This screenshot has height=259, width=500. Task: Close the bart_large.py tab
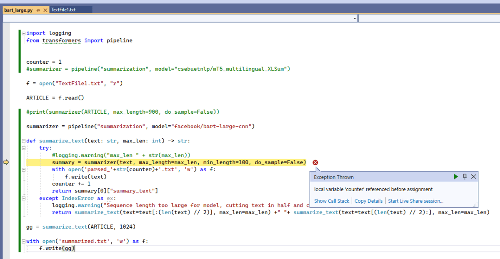pyautogui.click(x=45, y=10)
